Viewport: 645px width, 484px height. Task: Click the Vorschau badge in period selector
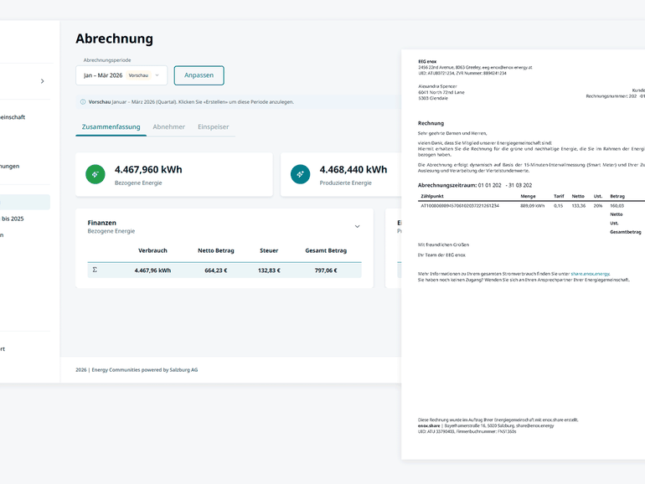(x=138, y=75)
